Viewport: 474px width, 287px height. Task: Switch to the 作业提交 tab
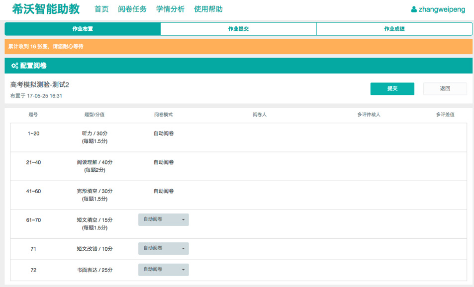pyautogui.click(x=238, y=29)
